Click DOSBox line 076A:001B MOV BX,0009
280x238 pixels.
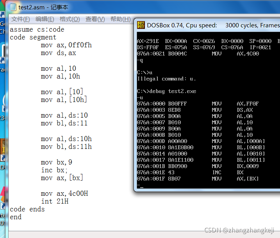tap(198, 166)
